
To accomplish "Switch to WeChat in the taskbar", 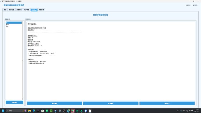I will coord(73,111).
